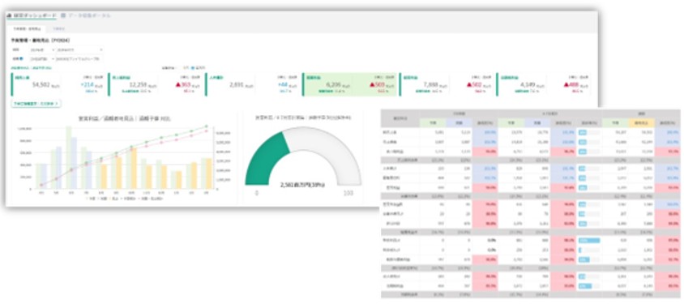Image resolution: width=684 pixels, height=304 pixels.
Task: Click the red triangle beside the 363 variance
Action: pos(178,84)
